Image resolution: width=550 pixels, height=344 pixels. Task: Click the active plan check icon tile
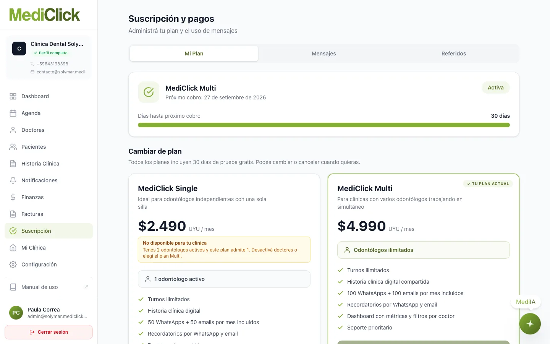[149, 92]
